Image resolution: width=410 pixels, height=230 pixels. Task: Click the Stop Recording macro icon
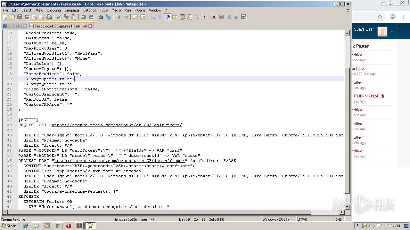pyautogui.click(x=221, y=17)
